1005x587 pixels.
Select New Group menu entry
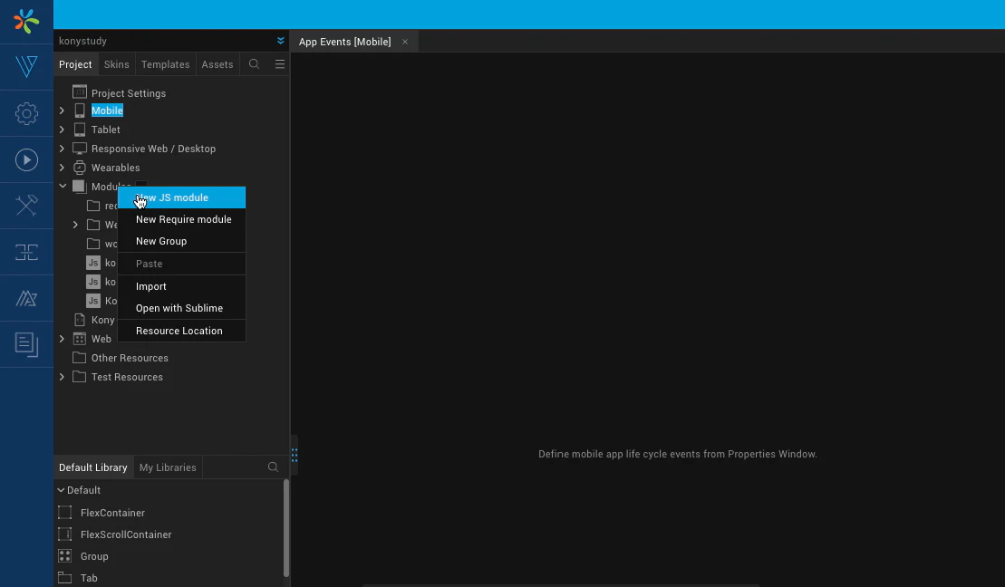[181, 241]
